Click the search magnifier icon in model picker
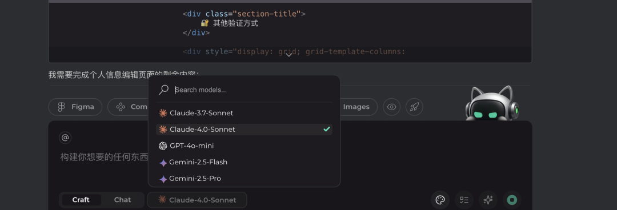The image size is (617, 210). coord(164,90)
